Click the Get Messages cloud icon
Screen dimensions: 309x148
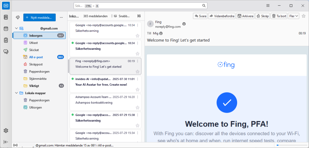18,18
